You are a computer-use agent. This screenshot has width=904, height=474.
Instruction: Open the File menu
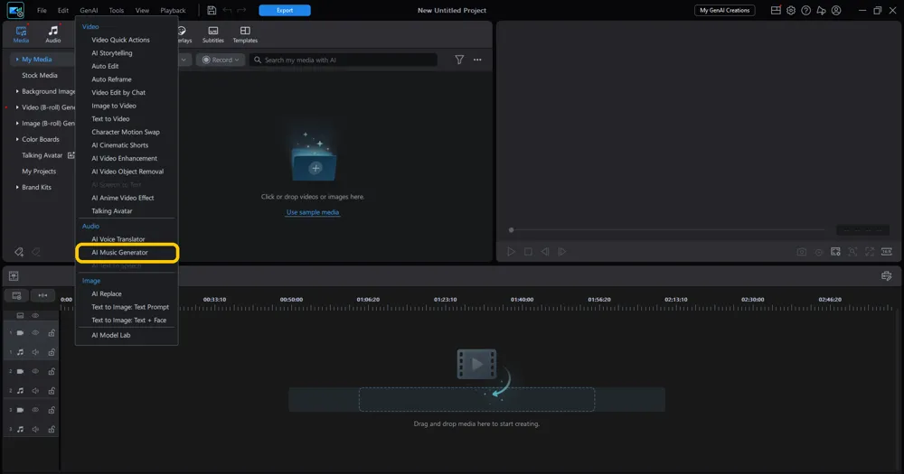tap(42, 10)
